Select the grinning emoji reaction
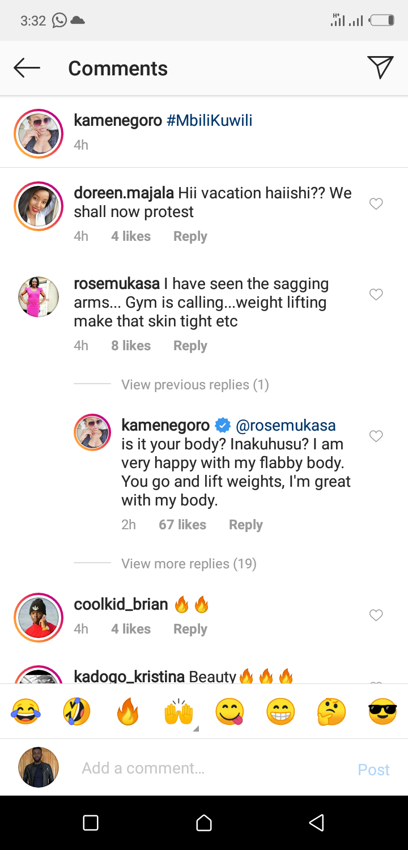The width and height of the screenshot is (408, 850). 280,712
